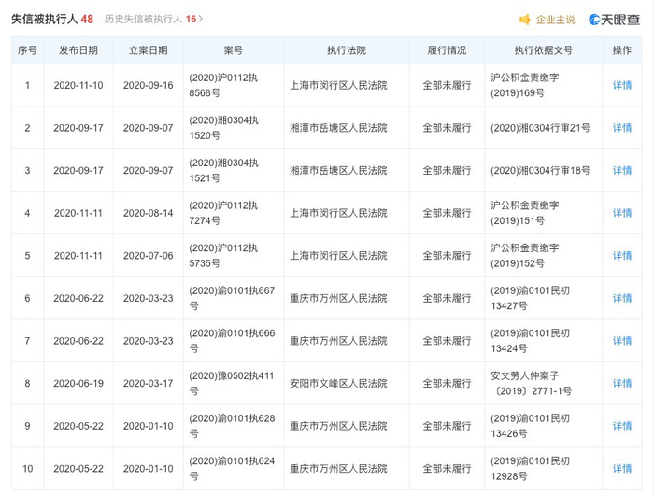Select case number (2020)渝0101执628号

pos(232,425)
